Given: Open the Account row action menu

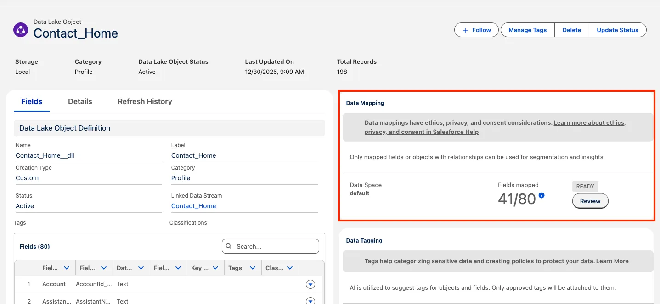Looking at the screenshot, I should coord(310,284).
